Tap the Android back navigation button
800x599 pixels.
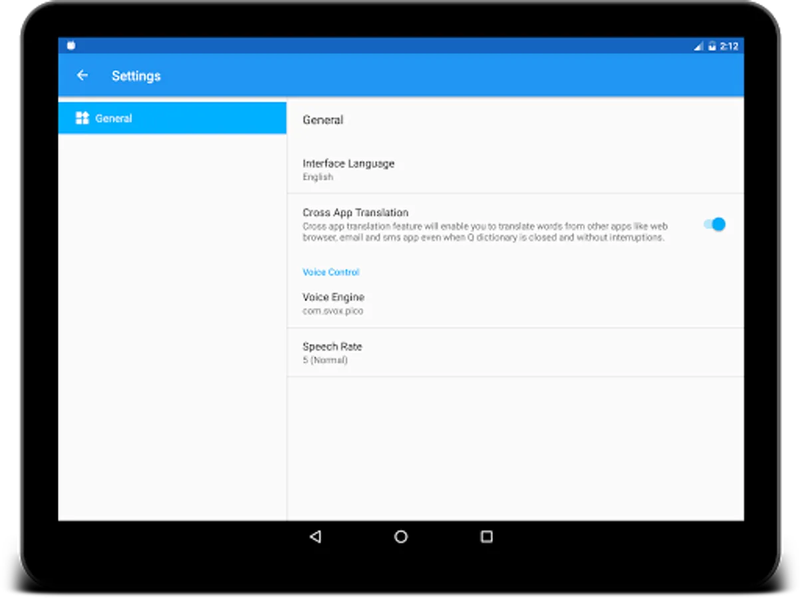point(316,536)
